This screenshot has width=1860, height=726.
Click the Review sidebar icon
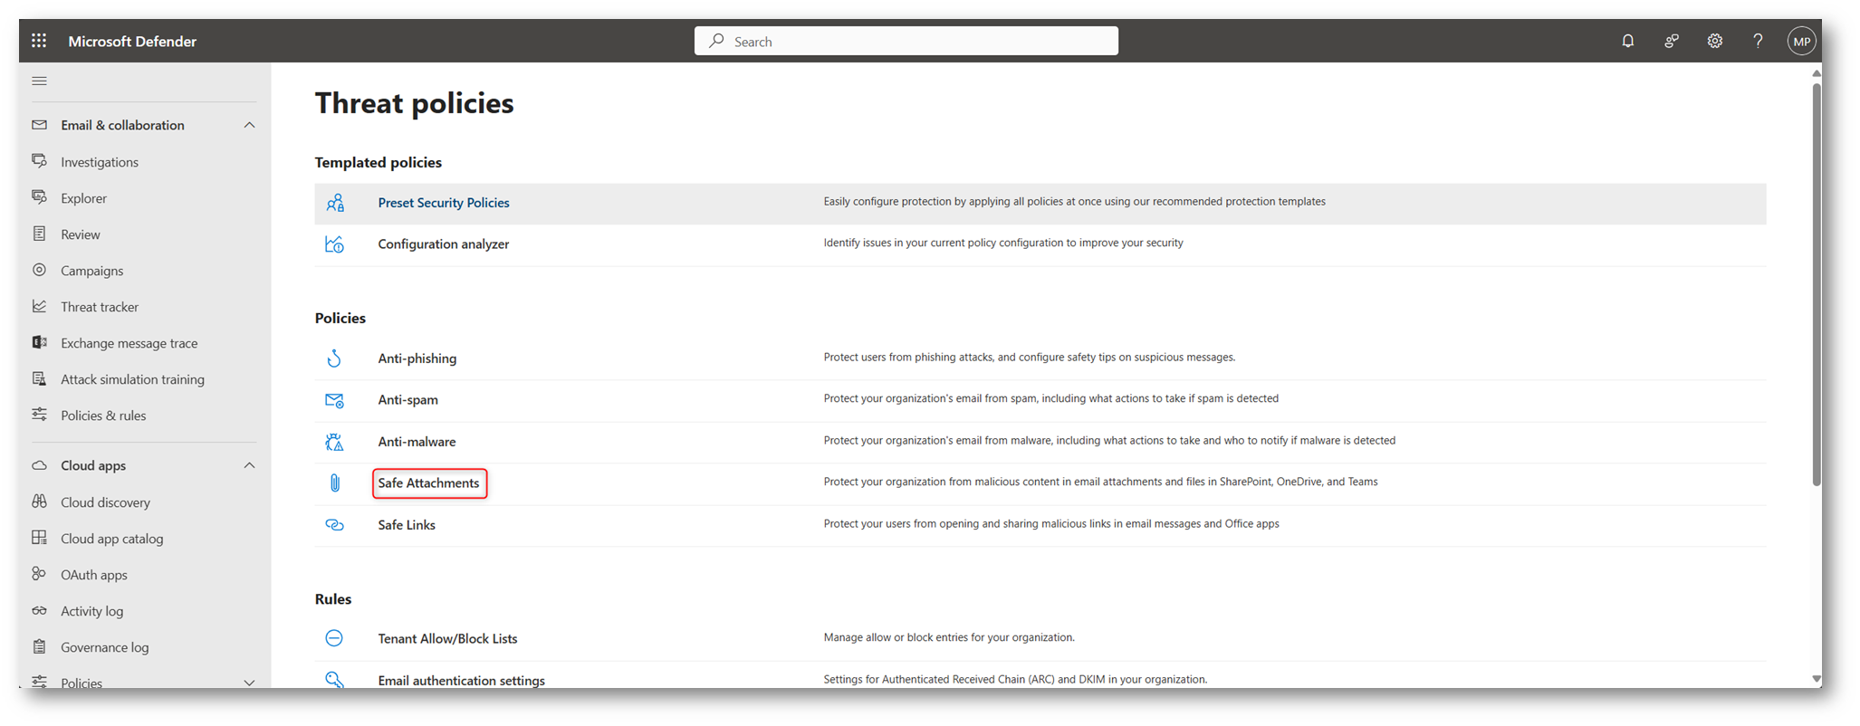pyautogui.click(x=39, y=234)
